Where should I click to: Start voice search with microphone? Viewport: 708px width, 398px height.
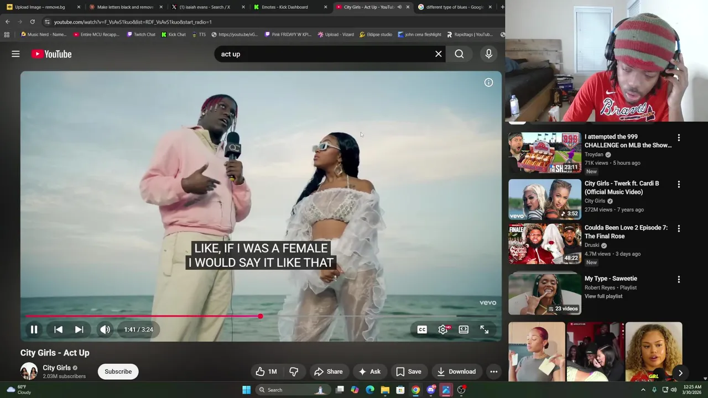tap(488, 54)
